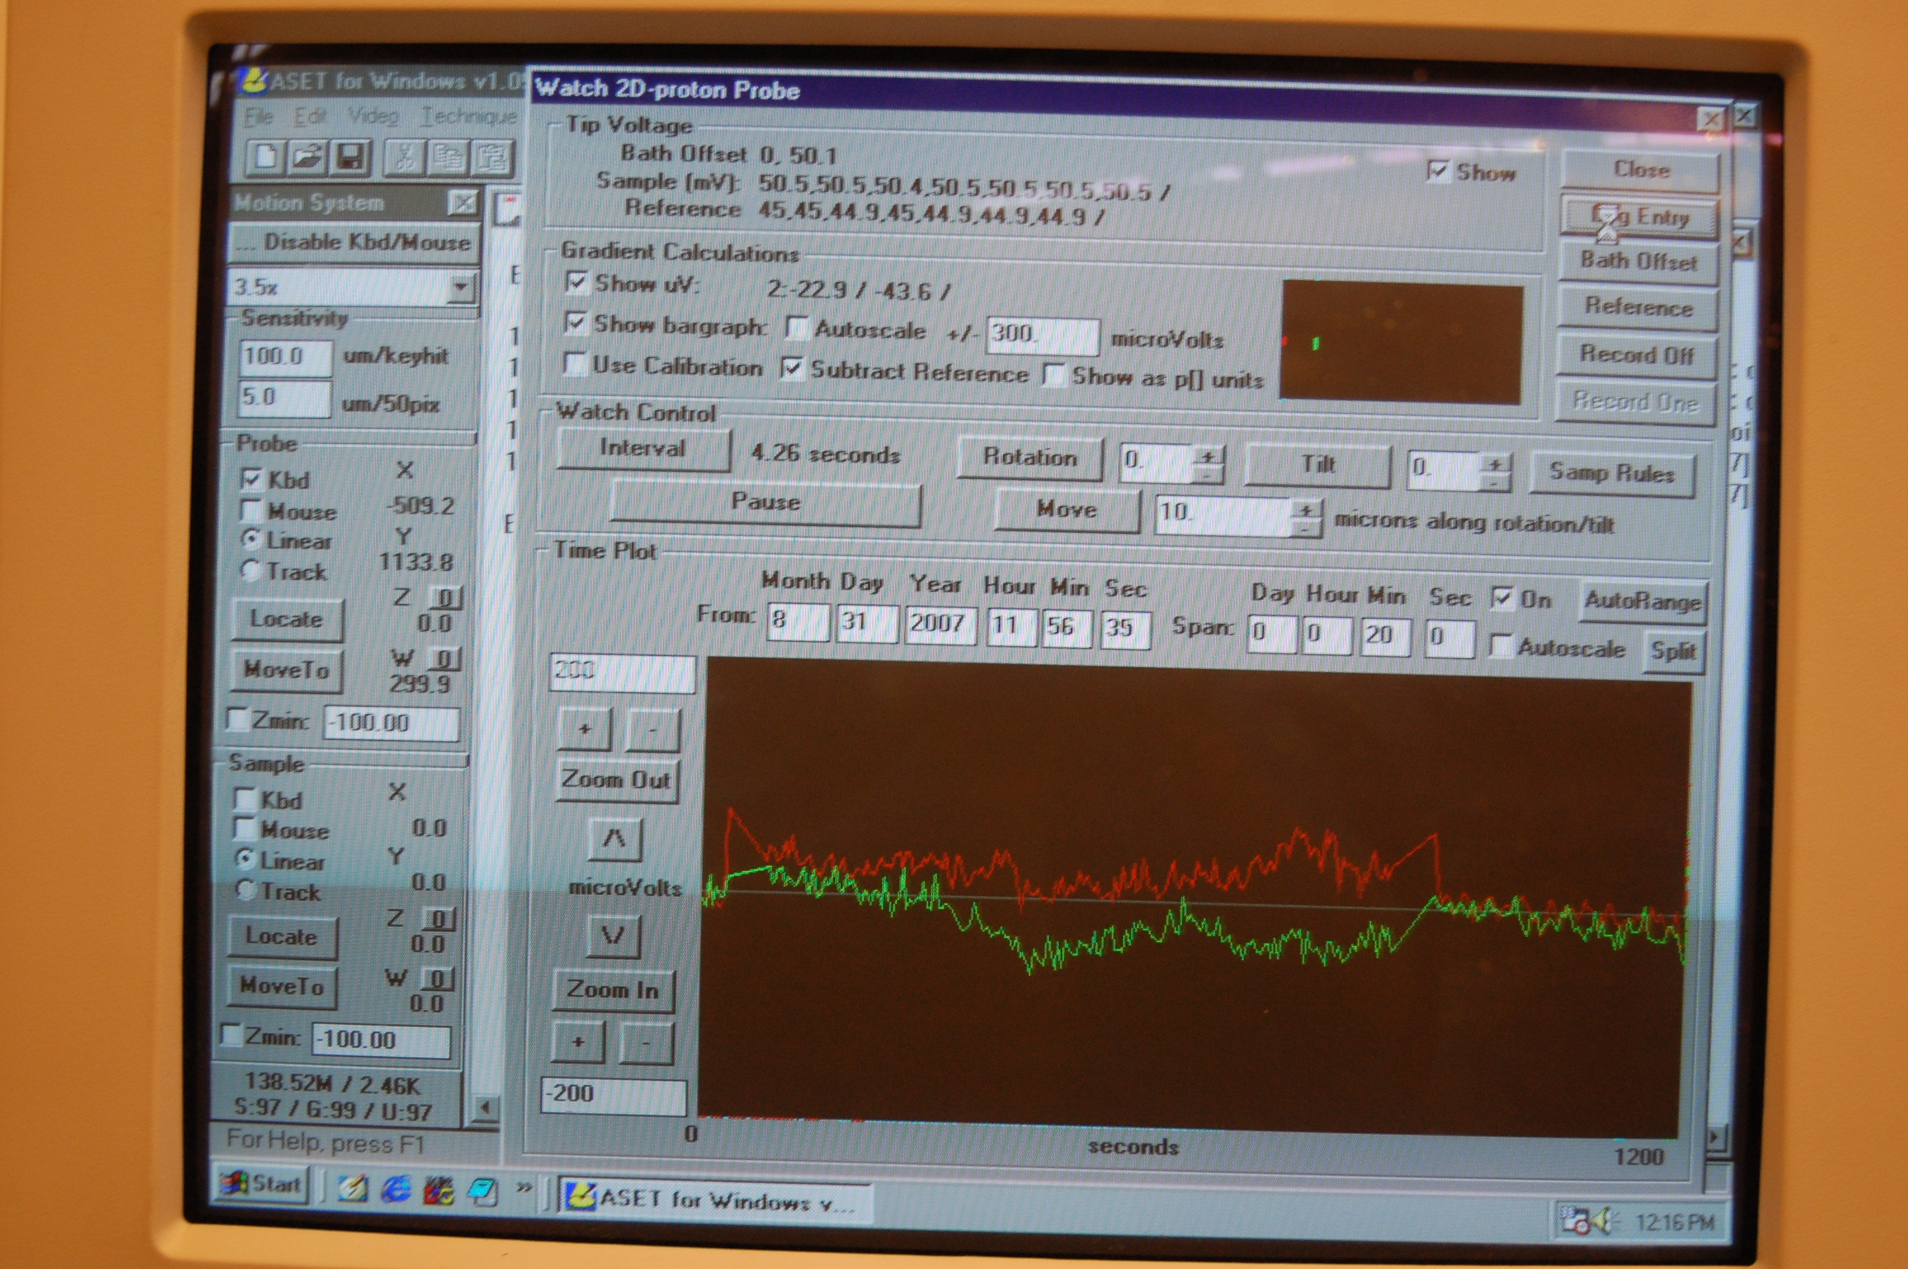Image resolution: width=1908 pixels, height=1269 pixels.
Task: Click the fourth quick launch icon
Action: coord(483,1192)
